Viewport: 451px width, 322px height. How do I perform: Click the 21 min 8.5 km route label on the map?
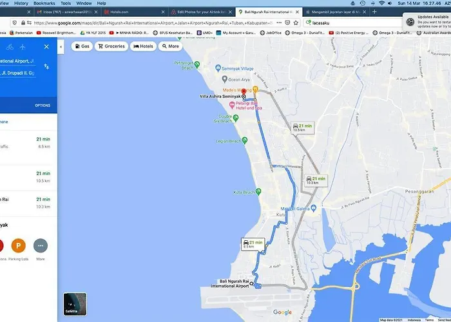pyautogui.click(x=253, y=244)
